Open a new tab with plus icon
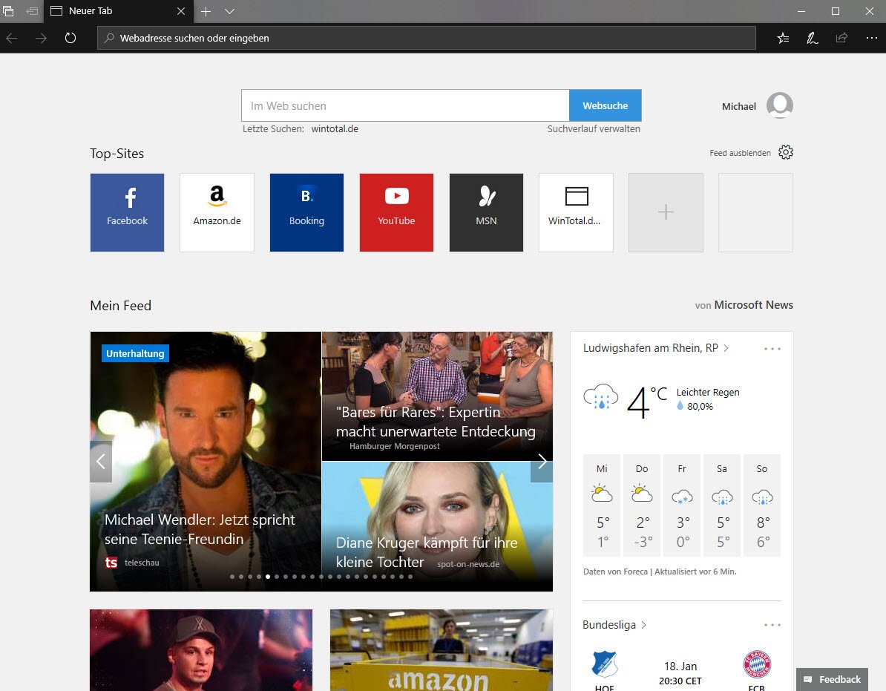The height and width of the screenshot is (691, 886). coord(206,11)
